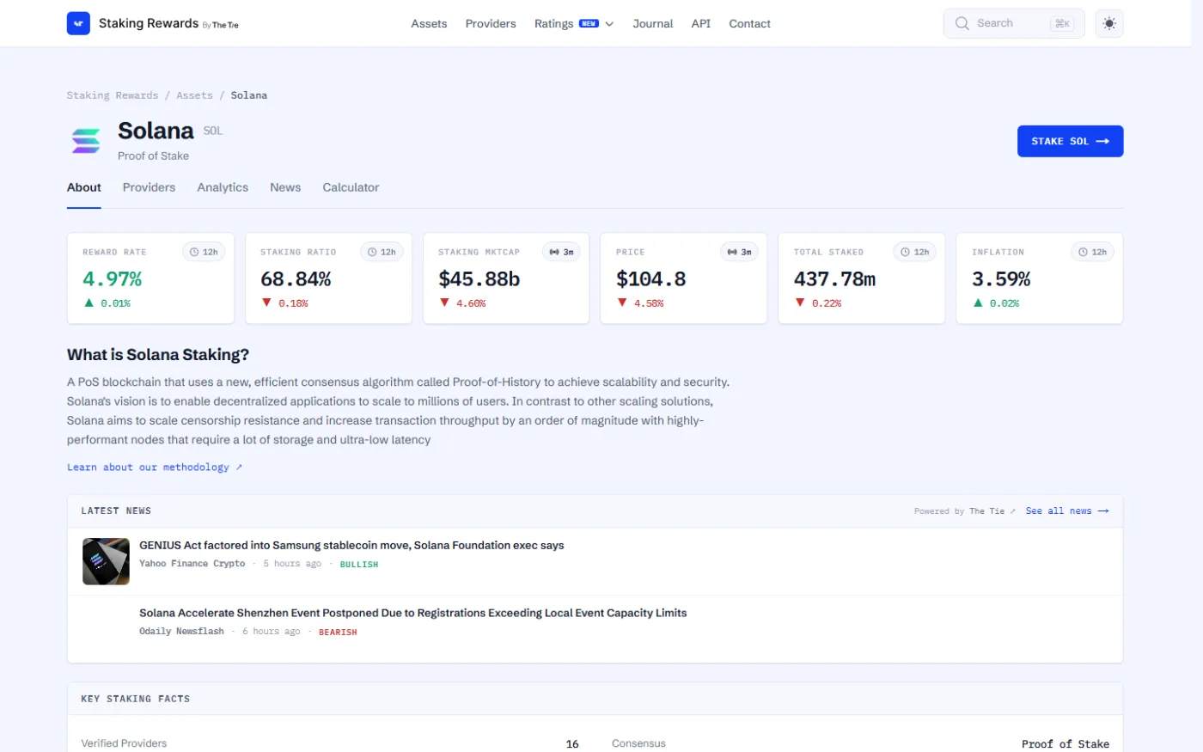This screenshot has width=1203, height=752.
Task: Open Learn about our methodology link
Action: pyautogui.click(x=155, y=468)
